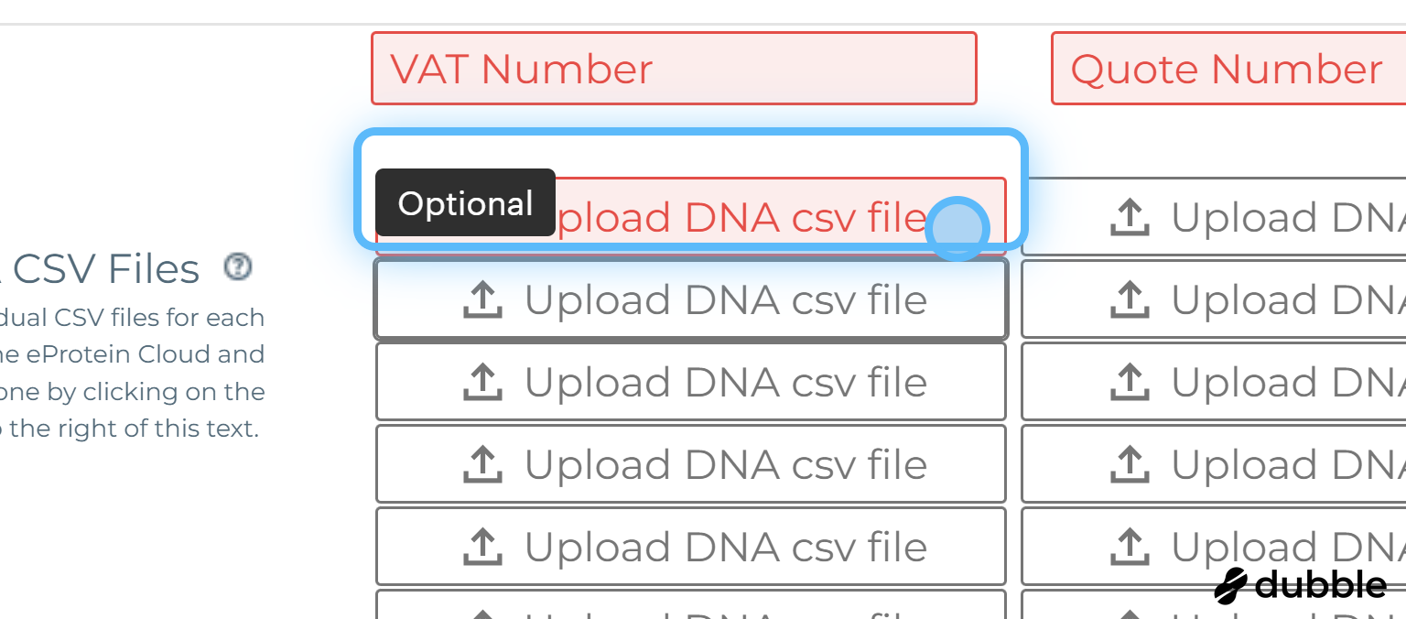Image resolution: width=1406 pixels, height=619 pixels.
Task: Select the partially visible sixth left-column upload button
Action: tap(690, 604)
